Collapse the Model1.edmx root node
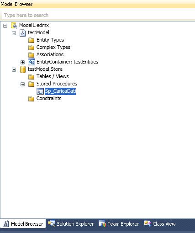The height and width of the screenshot is (233, 195). tap(5, 26)
